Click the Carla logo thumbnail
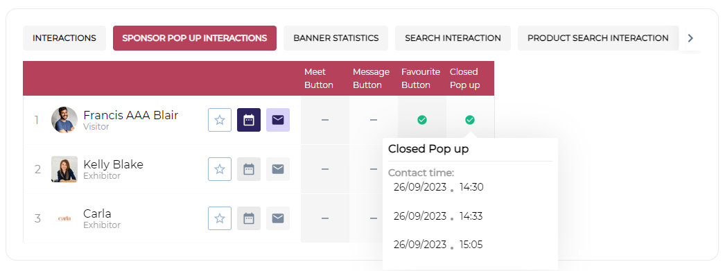The height and width of the screenshot is (271, 723). pos(64,218)
